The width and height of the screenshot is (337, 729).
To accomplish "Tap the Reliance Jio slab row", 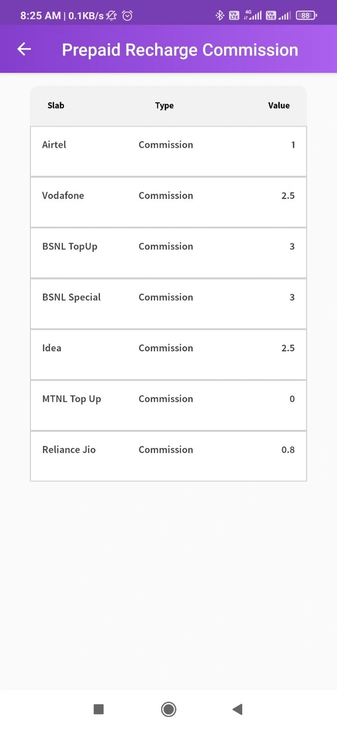I will click(x=168, y=456).
